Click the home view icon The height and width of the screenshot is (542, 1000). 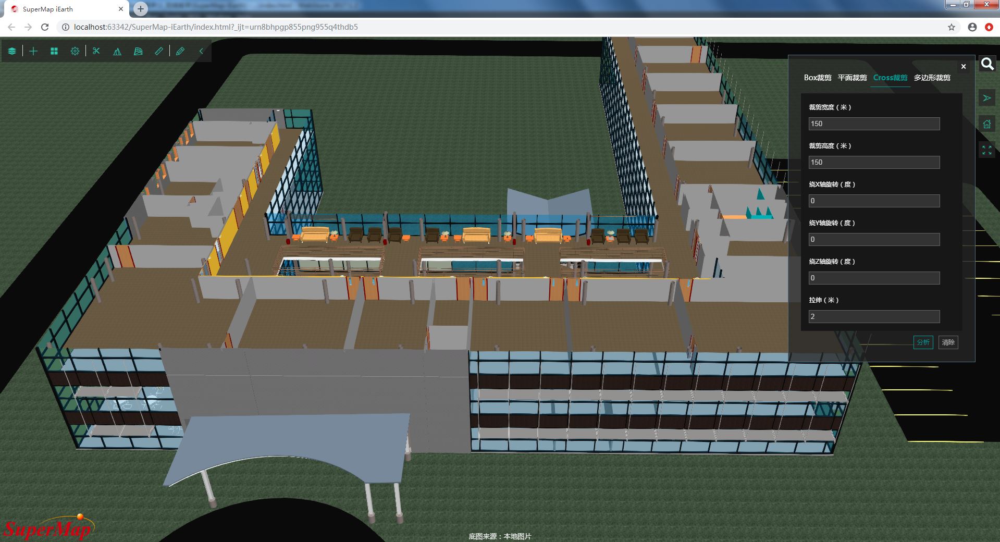987,124
